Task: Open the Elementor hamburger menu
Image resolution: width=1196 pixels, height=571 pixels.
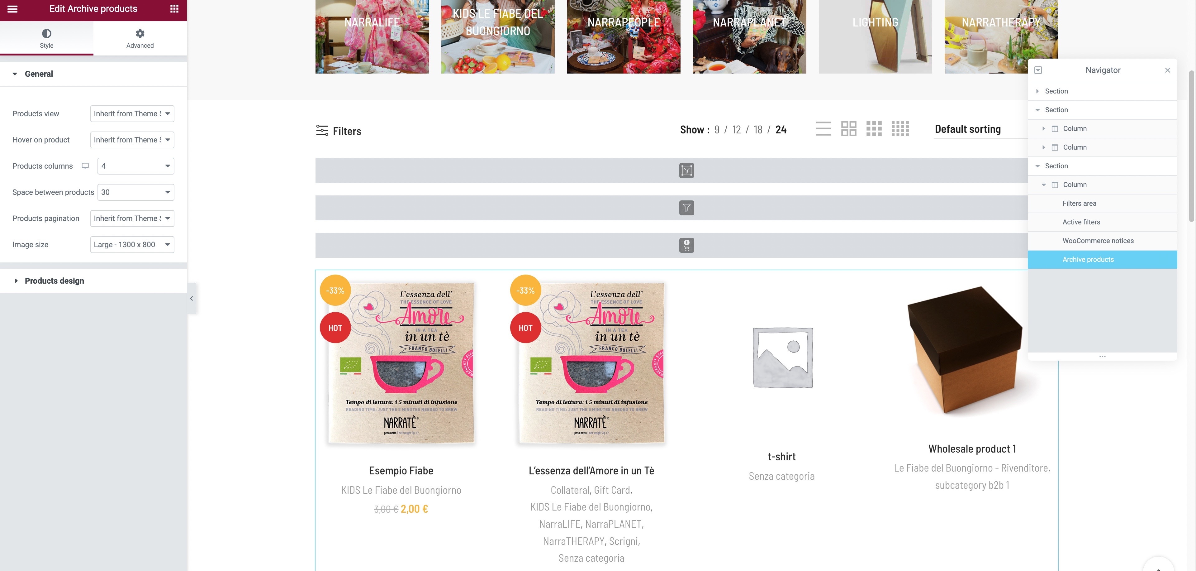Action: tap(12, 9)
